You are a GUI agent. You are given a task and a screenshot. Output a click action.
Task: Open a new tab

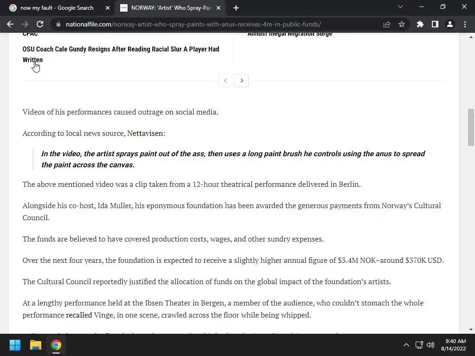[x=236, y=8]
